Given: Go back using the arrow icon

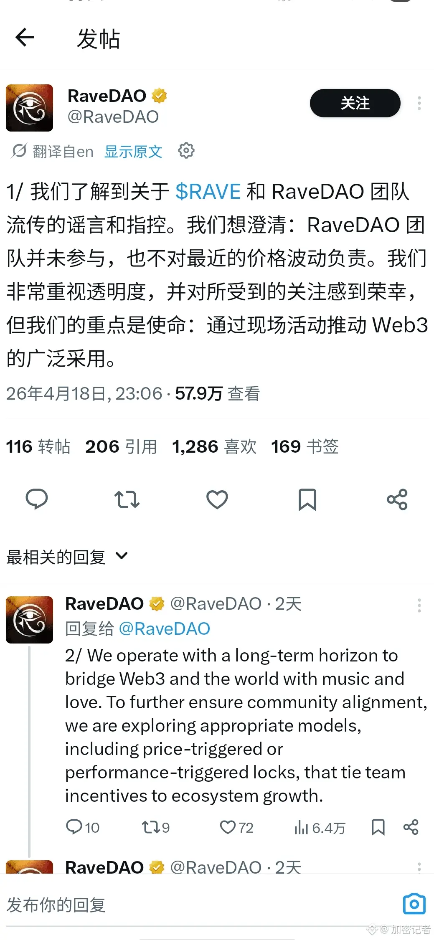Looking at the screenshot, I should 25,38.
